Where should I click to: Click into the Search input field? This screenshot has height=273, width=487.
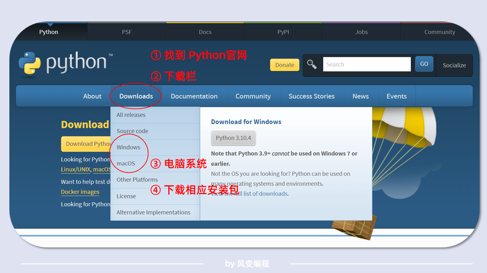[x=367, y=64]
